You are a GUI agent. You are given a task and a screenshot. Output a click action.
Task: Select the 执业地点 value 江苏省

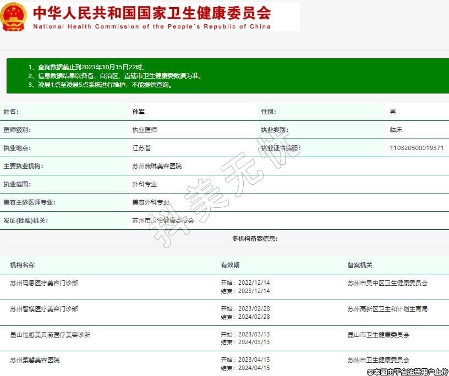(x=141, y=148)
